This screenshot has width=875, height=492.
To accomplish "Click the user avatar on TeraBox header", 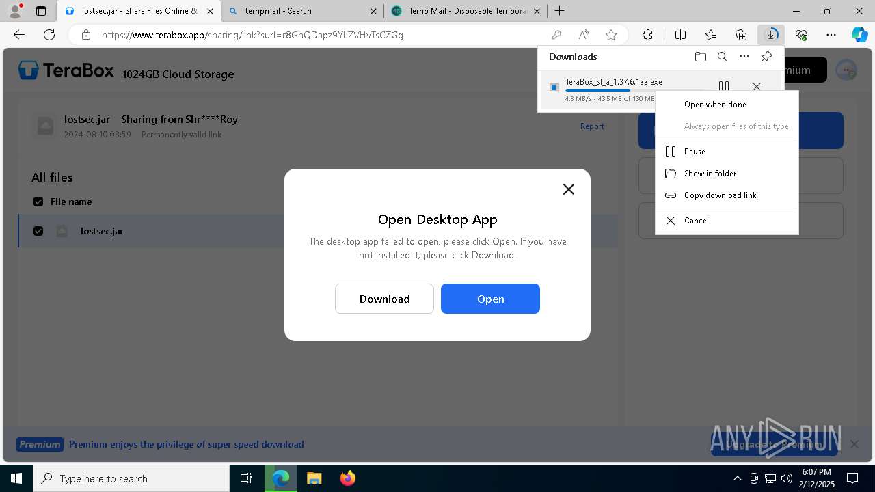I will coord(846,70).
